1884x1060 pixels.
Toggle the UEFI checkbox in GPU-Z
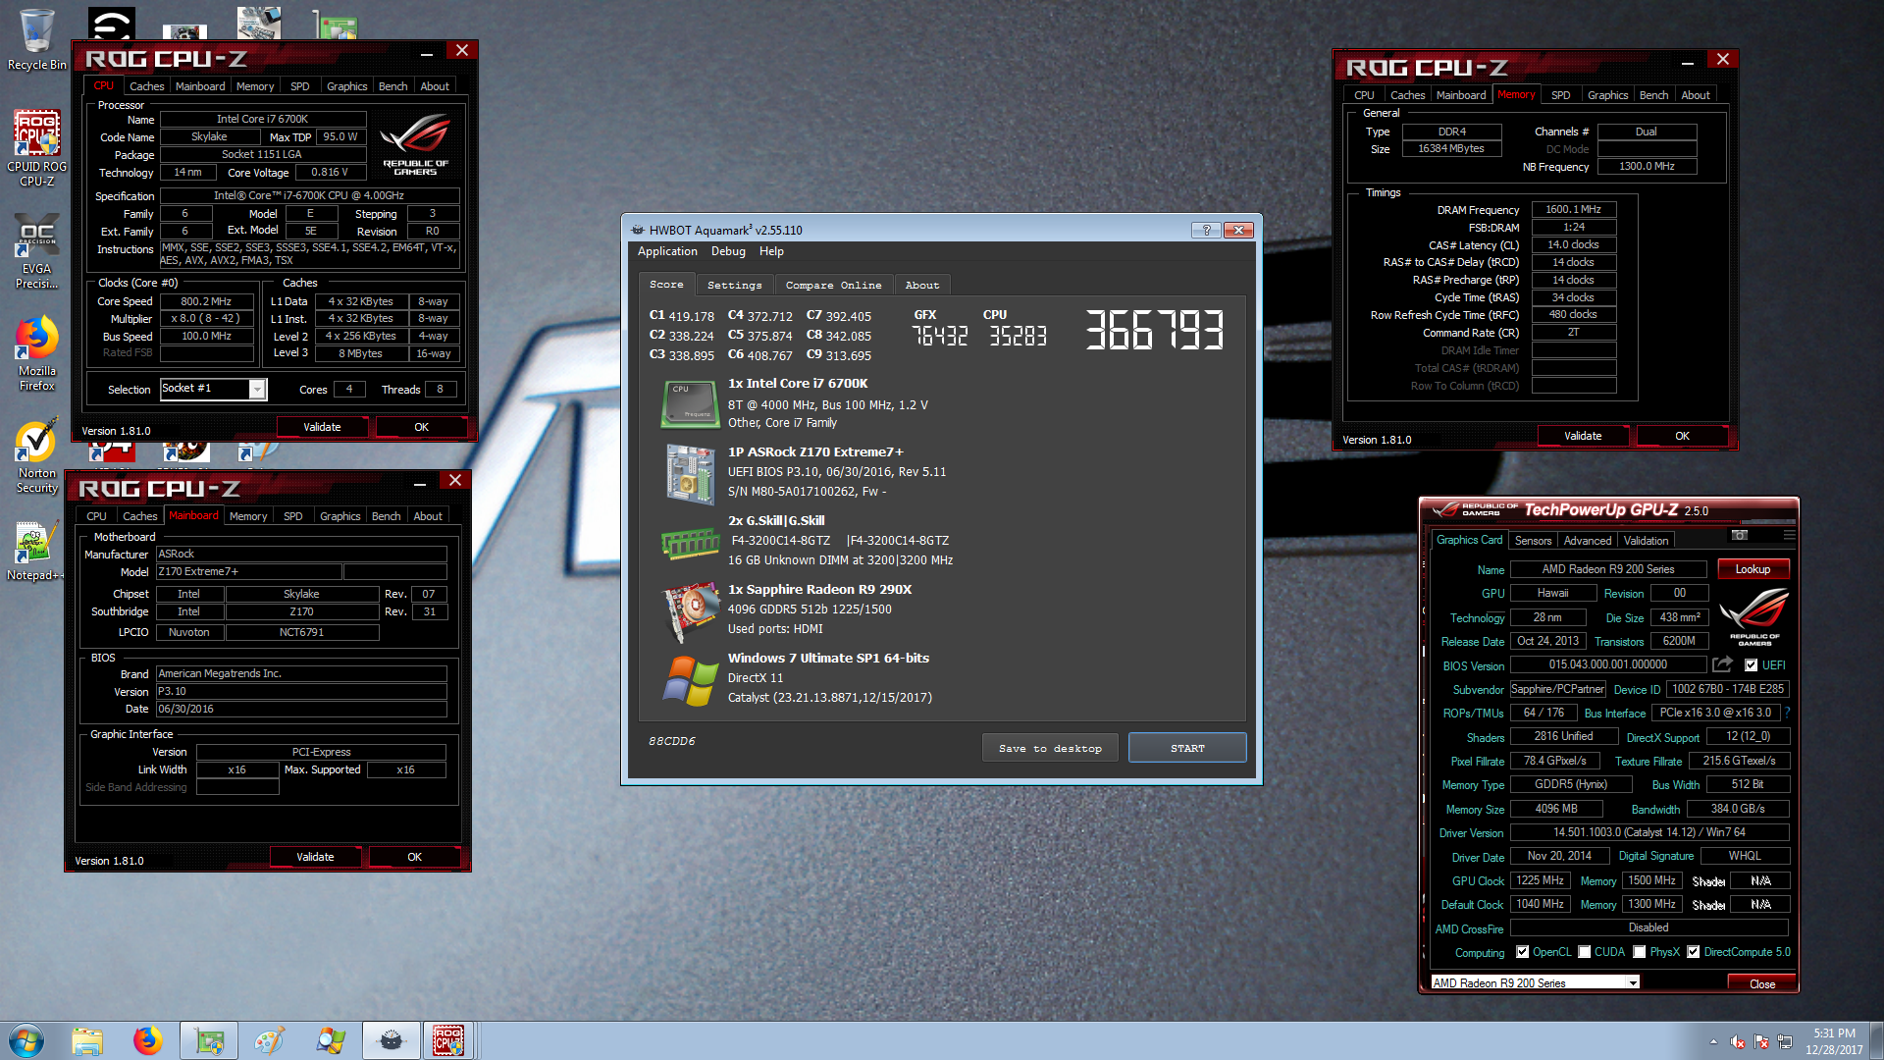[1751, 665]
